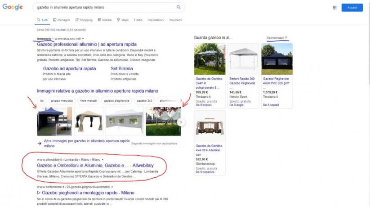Click Gazebo da Giardino 4x4 mt title
Screen dimensions: 370x207
point(209,150)
